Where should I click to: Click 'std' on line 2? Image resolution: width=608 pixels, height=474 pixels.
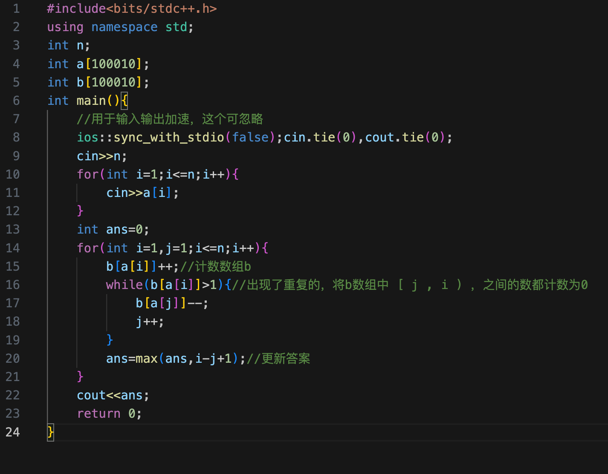[x=176, y=27]
